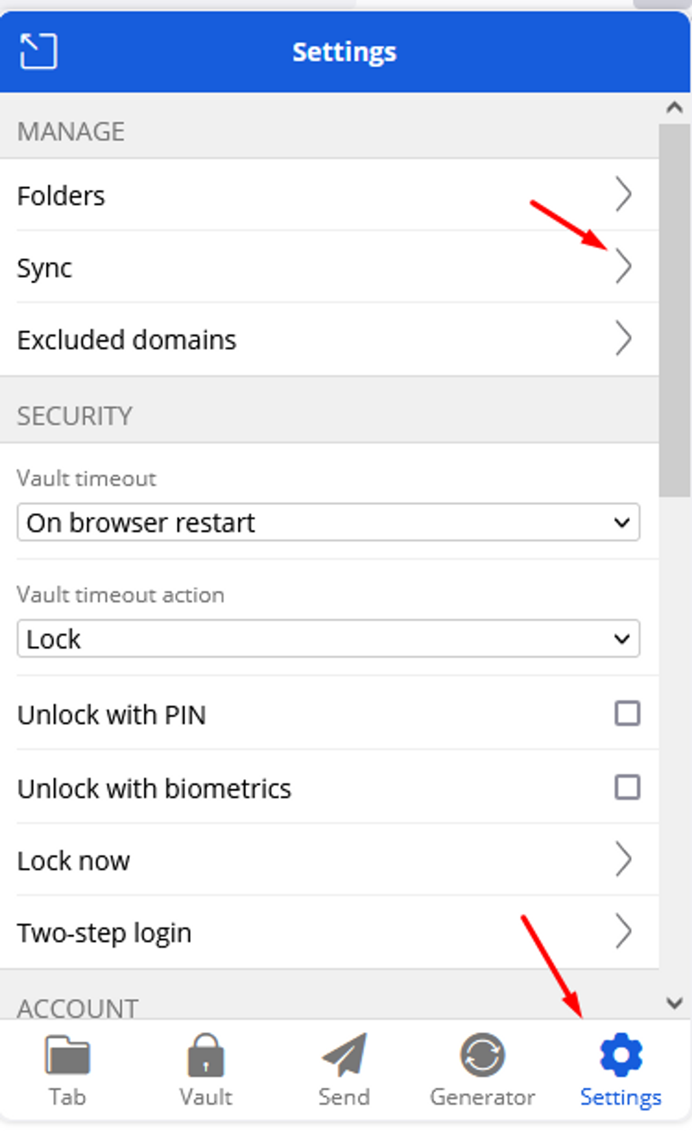The image size is (692, 1136).
Task: Open the Vault timeout dropdown
Action: [x=328, y=522]
